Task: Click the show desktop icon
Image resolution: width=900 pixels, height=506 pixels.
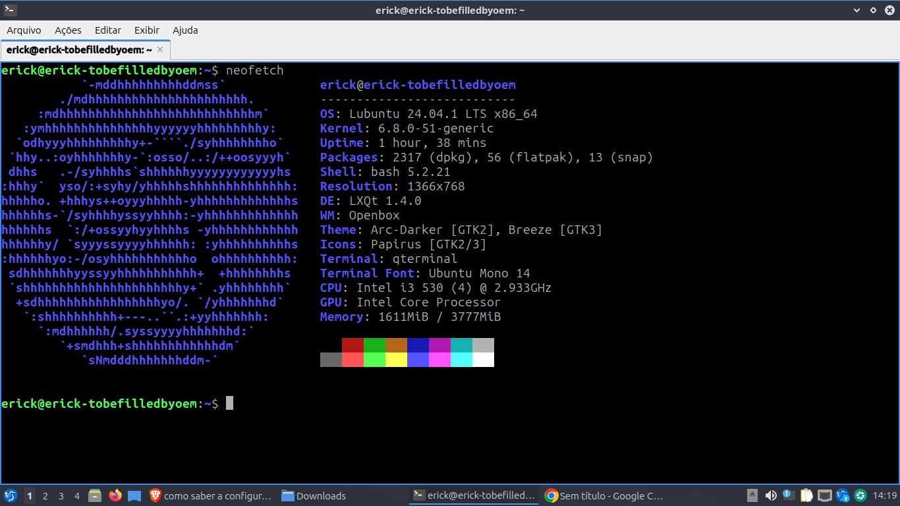Action: [134, 495]
